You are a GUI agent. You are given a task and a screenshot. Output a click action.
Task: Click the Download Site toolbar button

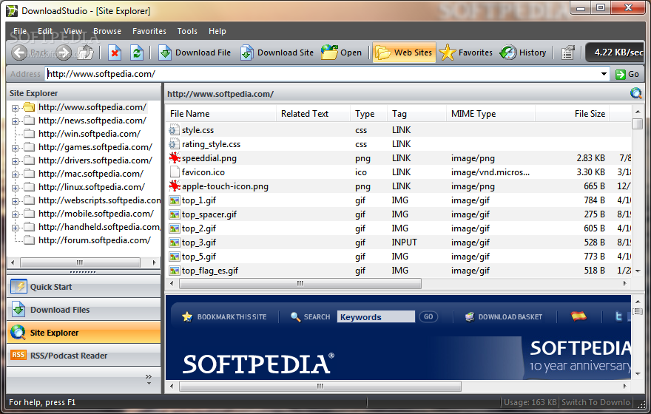[277, 52]
